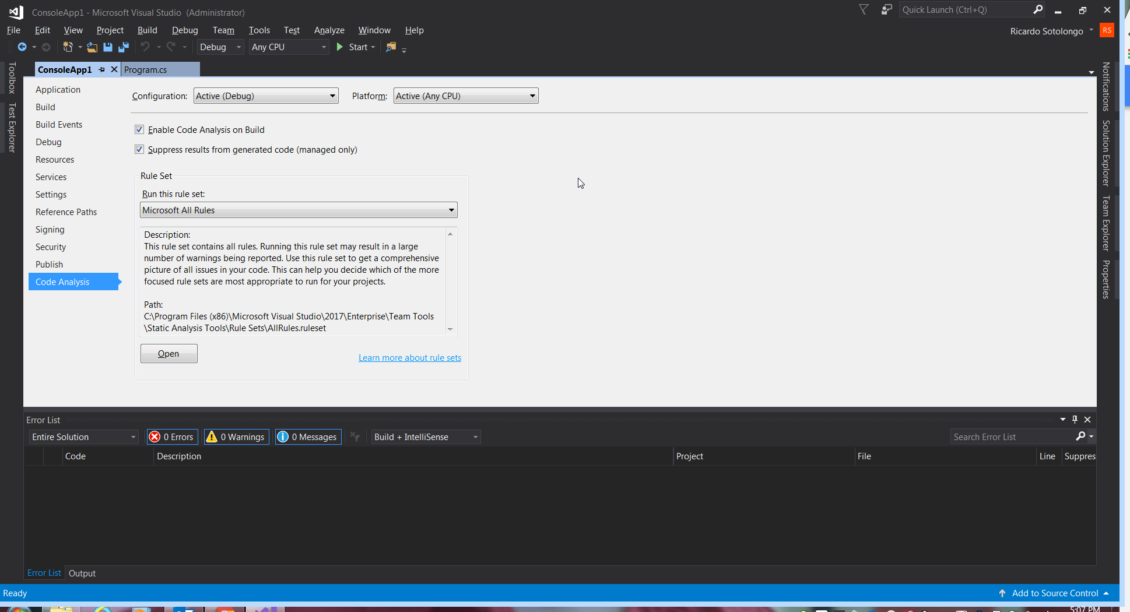
Task: Click the Save floppy disk icon
Action: pos(108,47)
